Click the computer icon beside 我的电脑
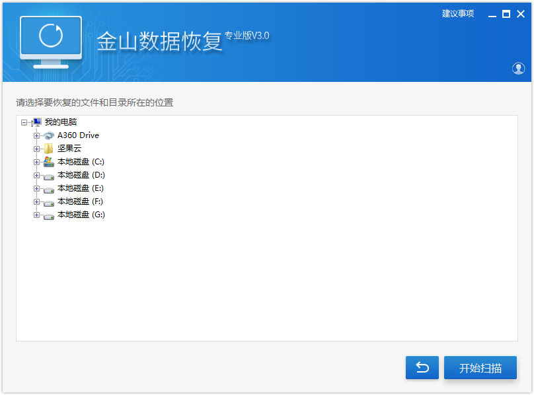This screenshot has height=395, width=534. coord(37,122)
